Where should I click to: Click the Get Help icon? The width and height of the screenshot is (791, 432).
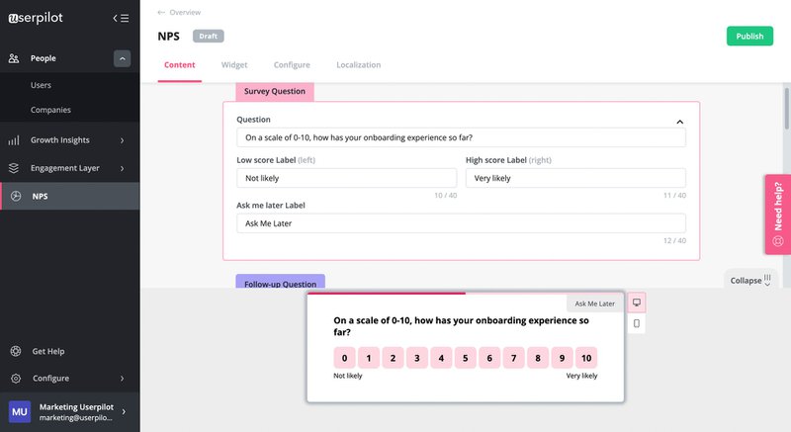[15, 351]
